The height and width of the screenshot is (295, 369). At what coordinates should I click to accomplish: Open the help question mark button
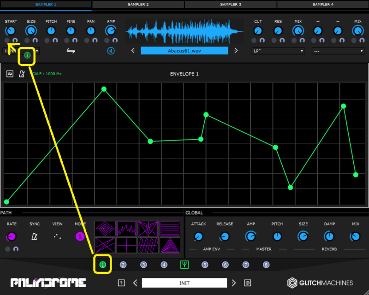(x=121, y=283)
